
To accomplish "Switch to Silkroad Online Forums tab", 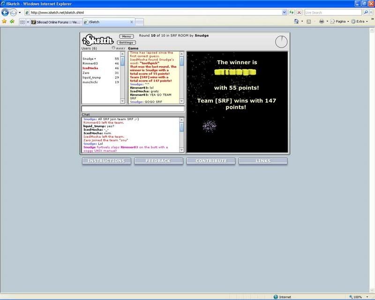I will [56, 22].
